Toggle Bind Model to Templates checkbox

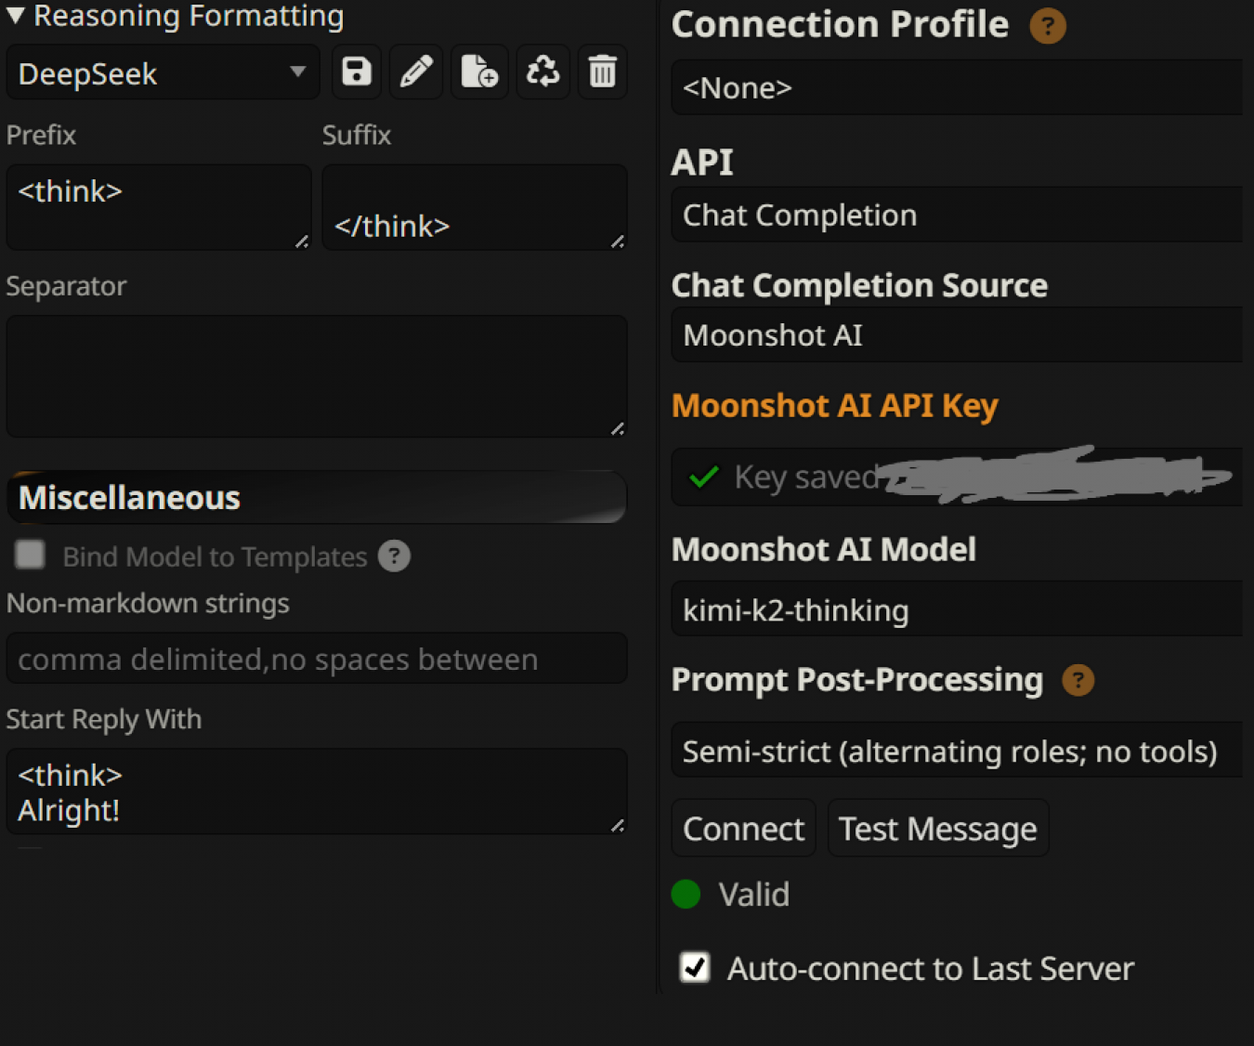30,555
